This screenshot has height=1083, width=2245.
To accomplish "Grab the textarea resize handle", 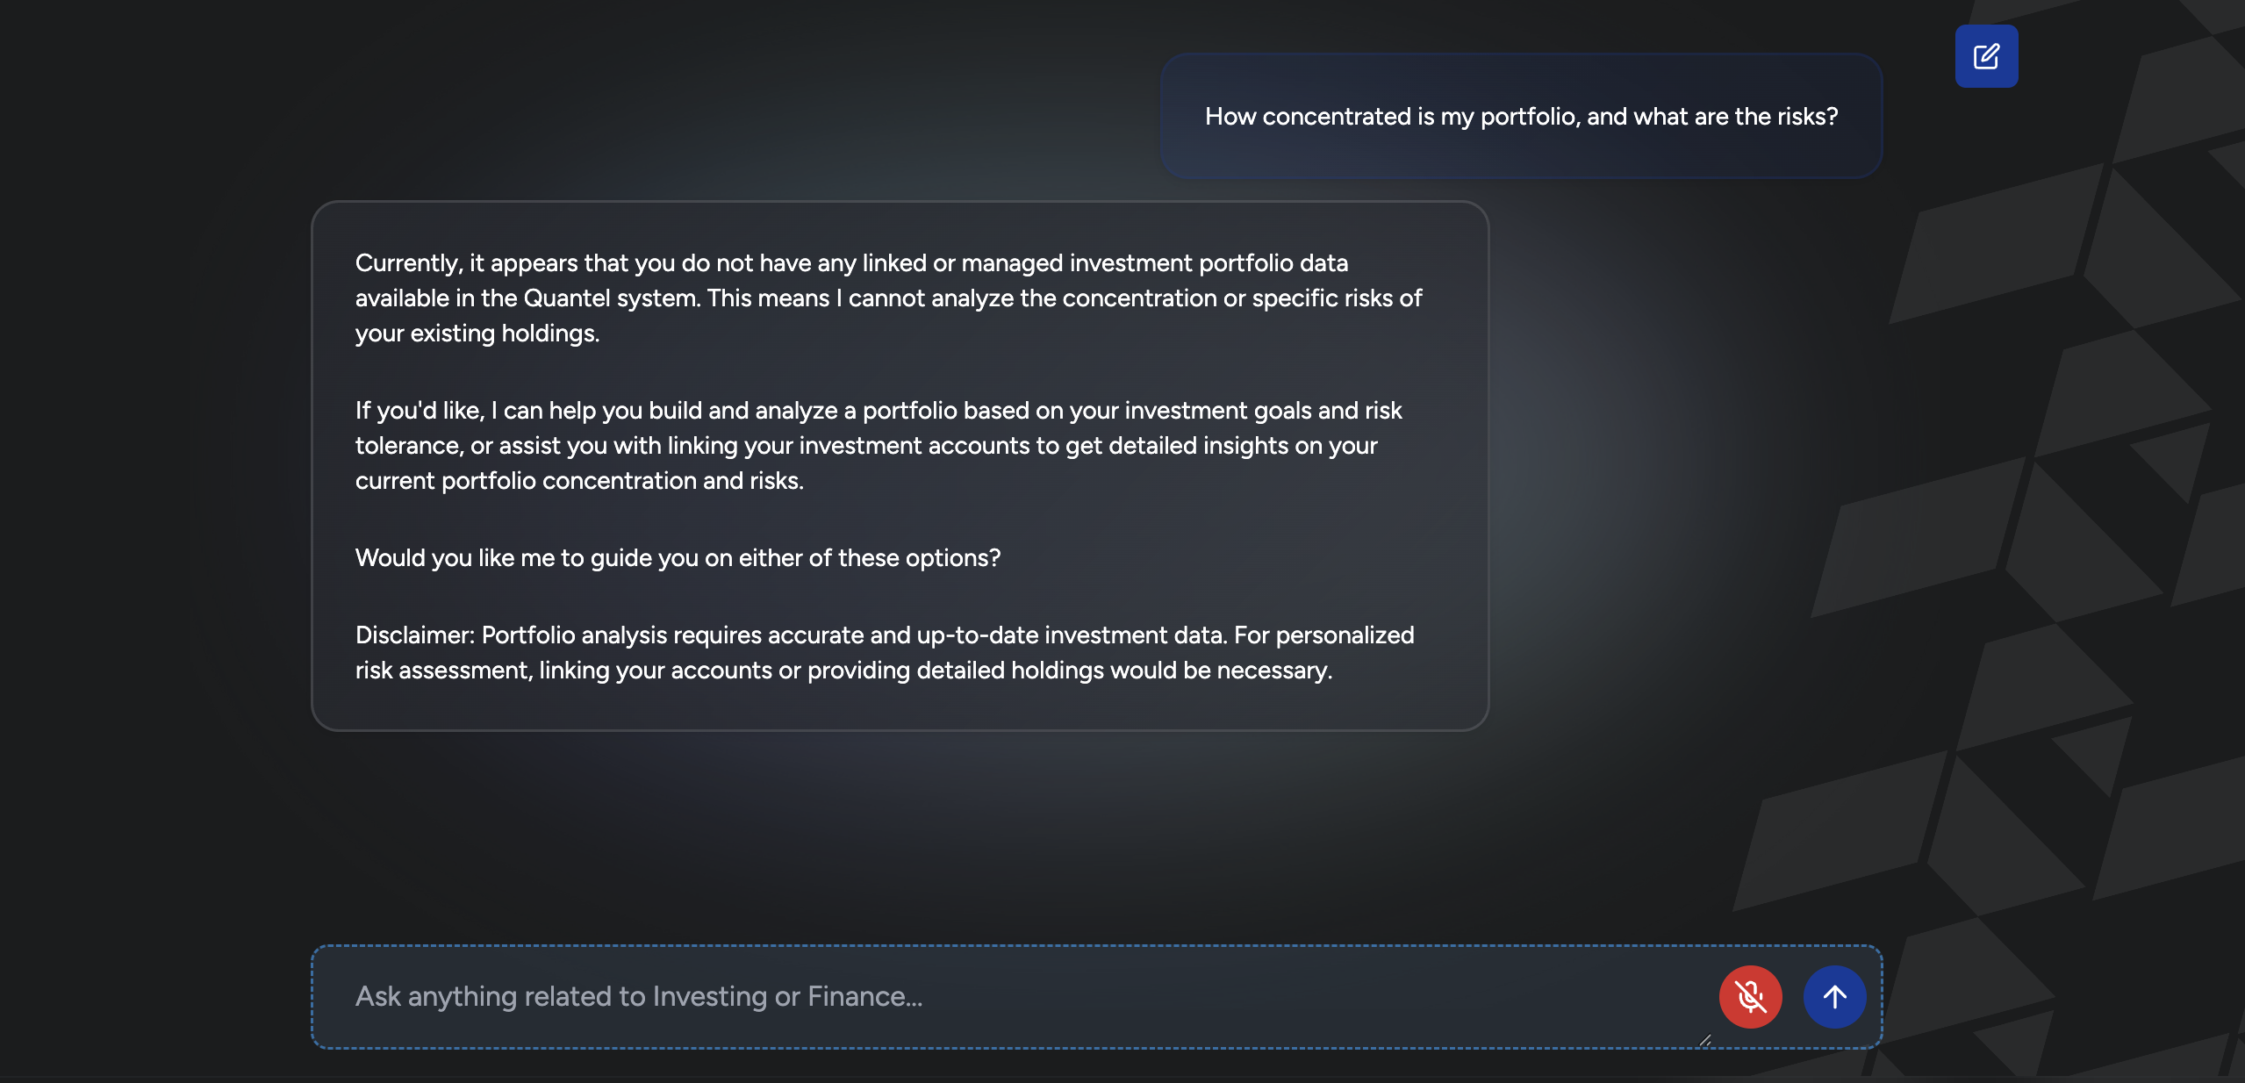I will point(1704,1040).
